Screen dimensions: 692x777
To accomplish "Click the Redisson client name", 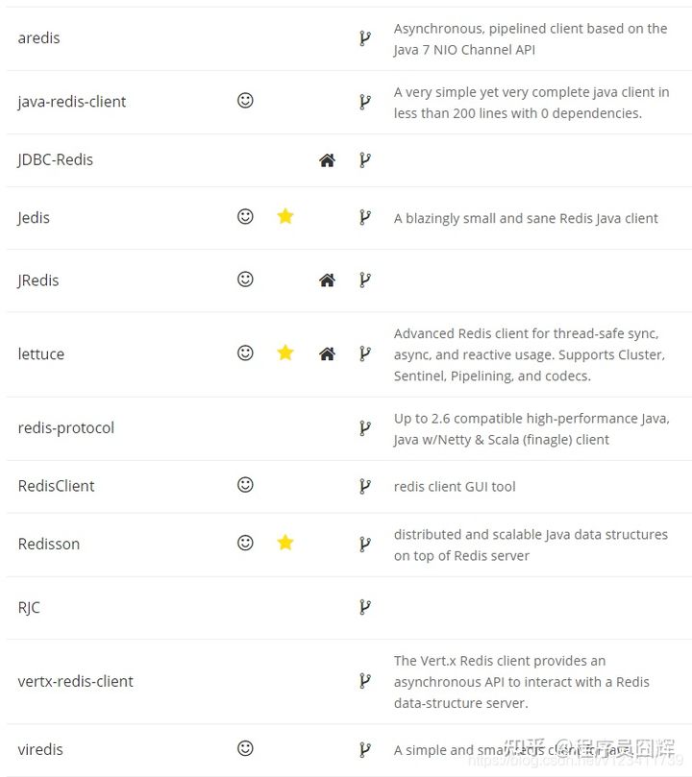I will [49, 544].
